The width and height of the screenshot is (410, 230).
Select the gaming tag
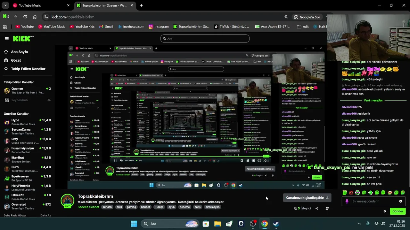[131, 207]
